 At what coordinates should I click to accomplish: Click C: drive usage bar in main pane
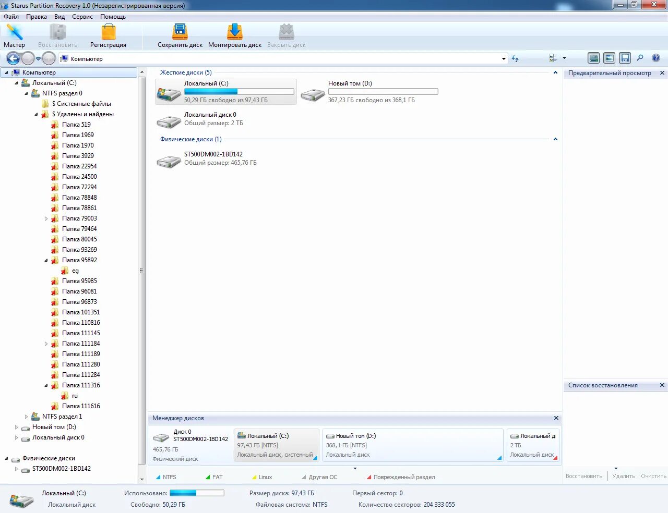239,92
